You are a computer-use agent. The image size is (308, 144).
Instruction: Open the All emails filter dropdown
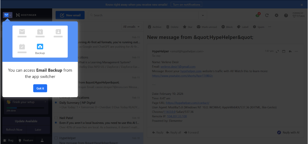pyautogui.click(x=132, y=27)
